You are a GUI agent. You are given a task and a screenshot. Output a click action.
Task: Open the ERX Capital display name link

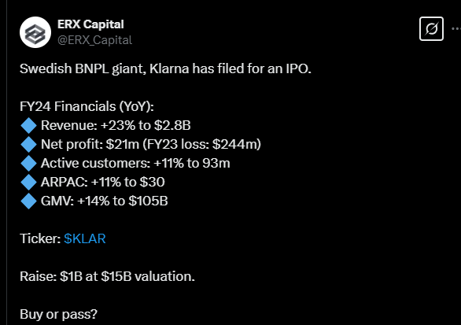click(90, 24)
